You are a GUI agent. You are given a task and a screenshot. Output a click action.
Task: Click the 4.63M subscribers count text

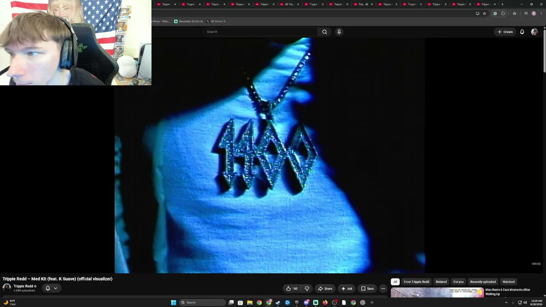click(x=24, y=291)
